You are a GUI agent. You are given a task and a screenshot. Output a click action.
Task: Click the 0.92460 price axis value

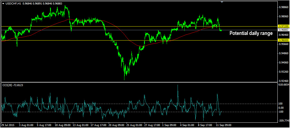284,81
